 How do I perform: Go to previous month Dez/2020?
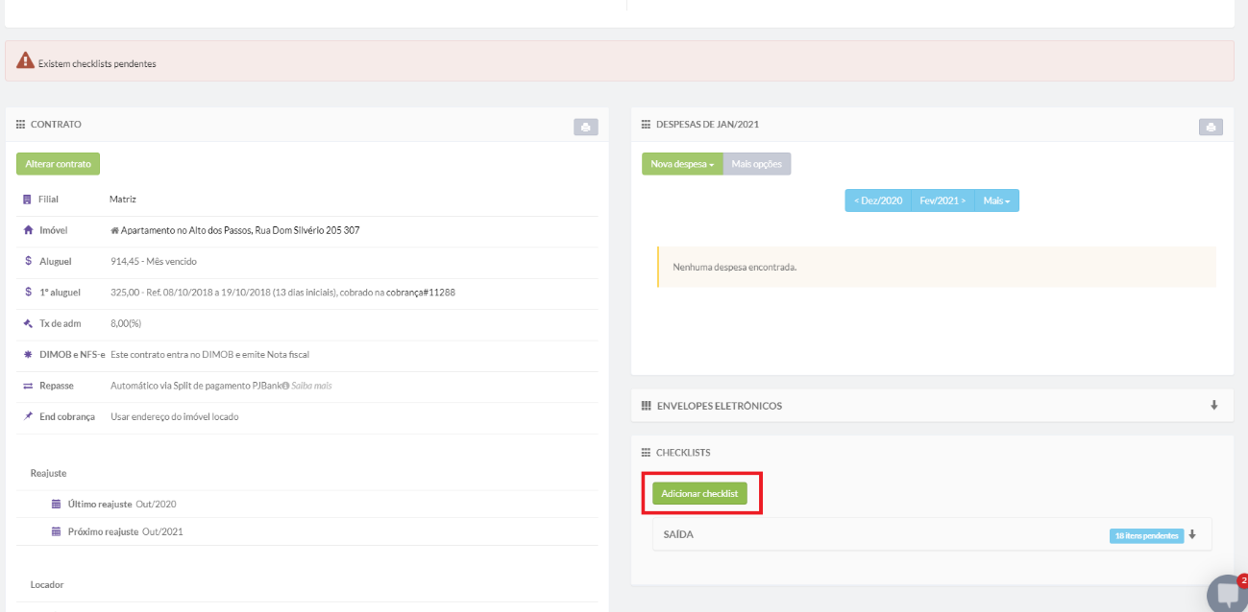point(877,200)
